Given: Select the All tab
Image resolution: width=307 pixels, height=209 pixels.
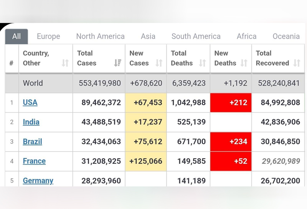Looking at the screenshot, I should click(x=17, y=36).
